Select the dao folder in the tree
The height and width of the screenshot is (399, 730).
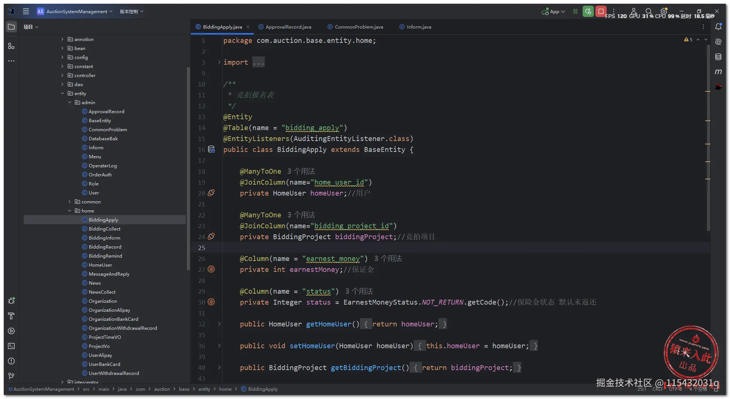pyautogui.click(x=79, y=84)
